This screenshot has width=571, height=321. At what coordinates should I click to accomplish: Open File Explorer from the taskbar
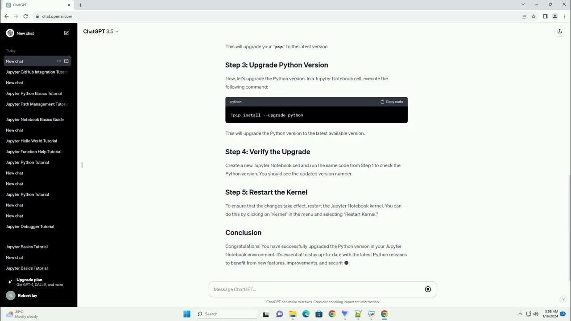(293, 314)
